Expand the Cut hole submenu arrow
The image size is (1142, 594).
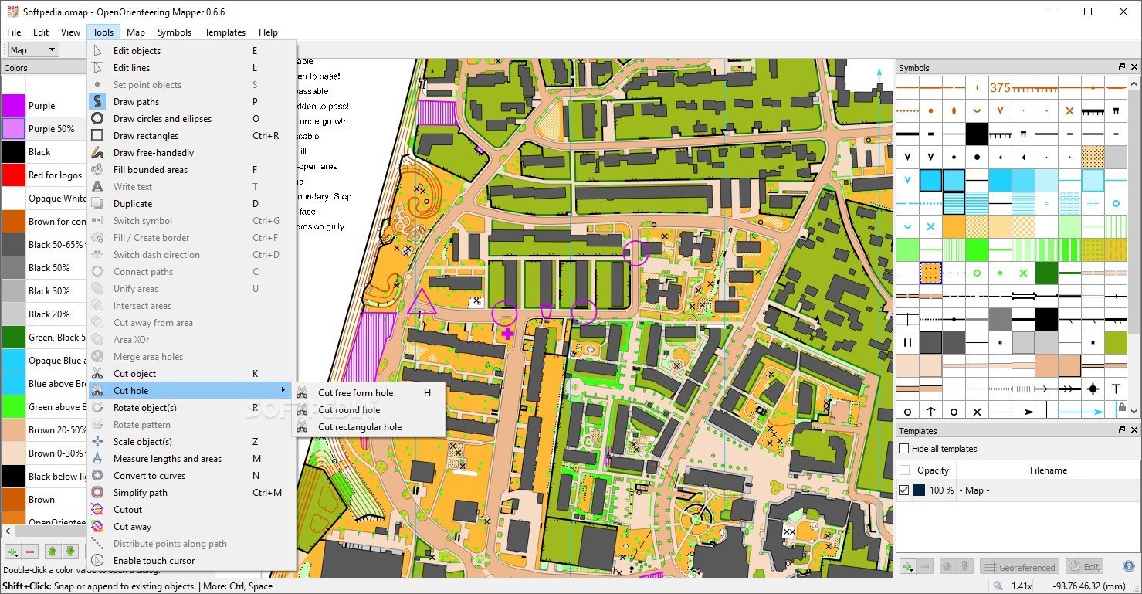(x=283, y=391)
